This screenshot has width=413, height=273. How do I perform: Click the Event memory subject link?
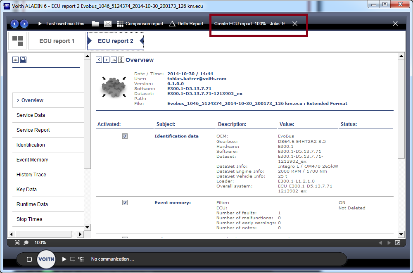[x=173, y=203]
